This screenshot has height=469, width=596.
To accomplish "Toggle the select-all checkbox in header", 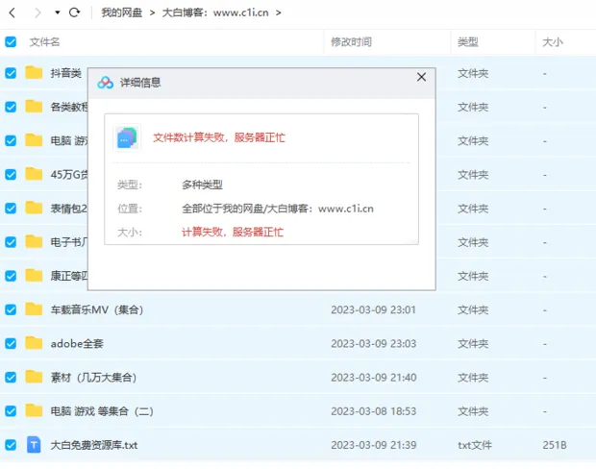I will click(11, 42).
